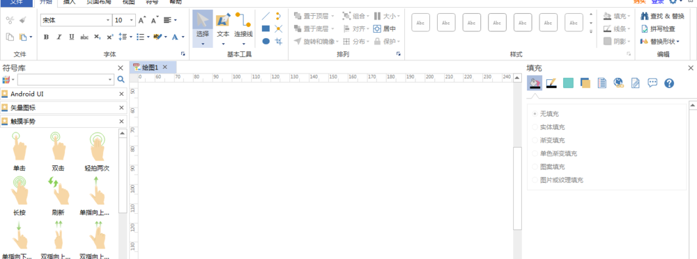Screen dimensions: 697x259
Task: Open the font color dropdown arrow
Action: coord(182,37)
